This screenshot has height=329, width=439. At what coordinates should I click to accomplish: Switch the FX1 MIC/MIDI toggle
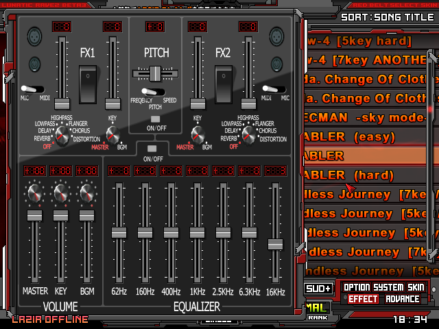tap(32, 89)
